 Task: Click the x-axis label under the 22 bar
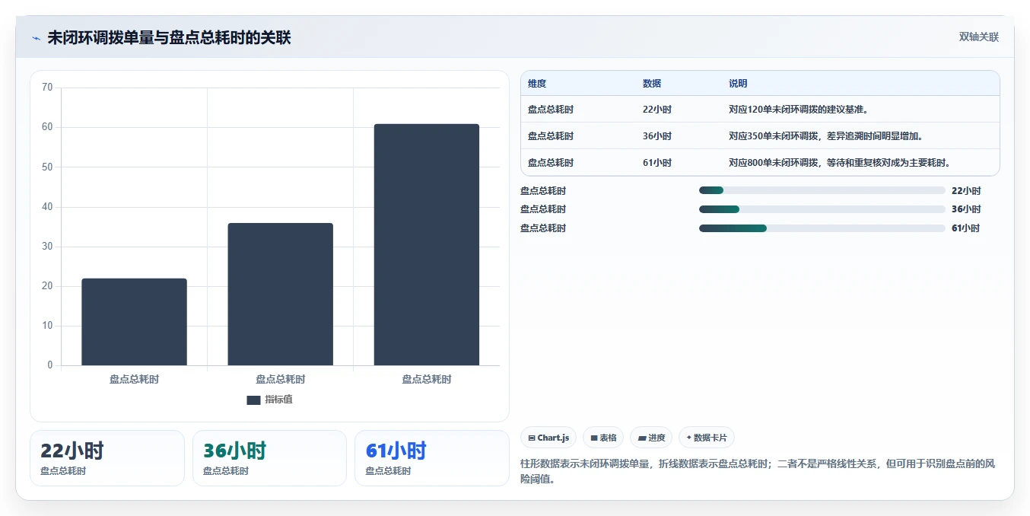click(x=134, y=379)
